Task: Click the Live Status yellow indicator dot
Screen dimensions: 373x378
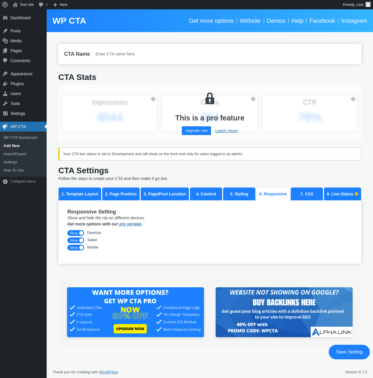Action: 356,194
